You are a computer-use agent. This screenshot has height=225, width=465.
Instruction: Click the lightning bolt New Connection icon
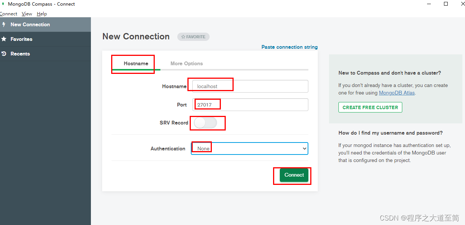(4, 24)
